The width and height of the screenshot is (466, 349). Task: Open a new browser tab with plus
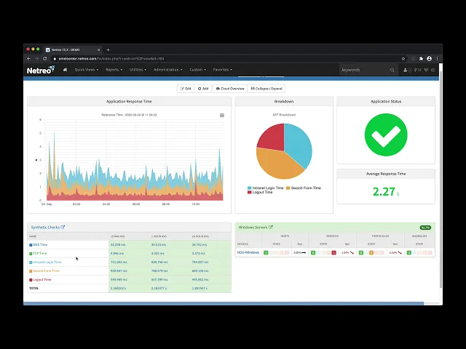[x=108, y=50]
